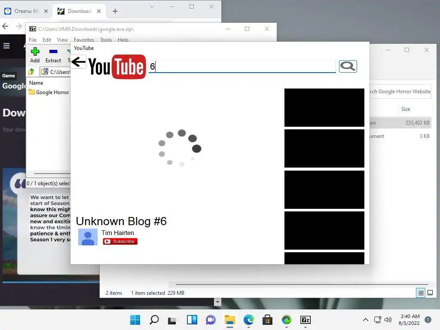Click the YouTube back arrow

(x=78, y=62)
